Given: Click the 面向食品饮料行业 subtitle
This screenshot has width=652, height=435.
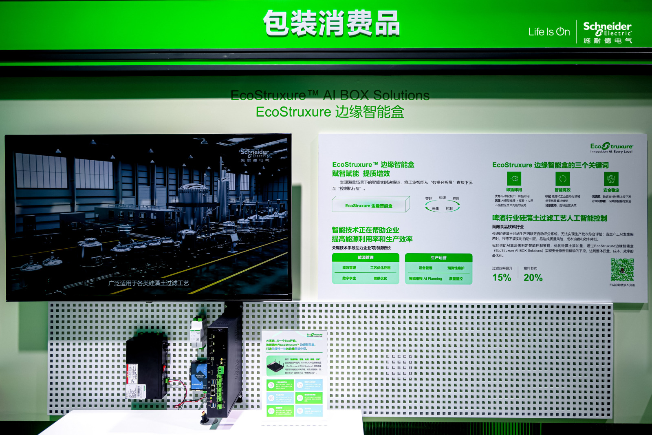Looking at the screenshot, I should point(508,227).
